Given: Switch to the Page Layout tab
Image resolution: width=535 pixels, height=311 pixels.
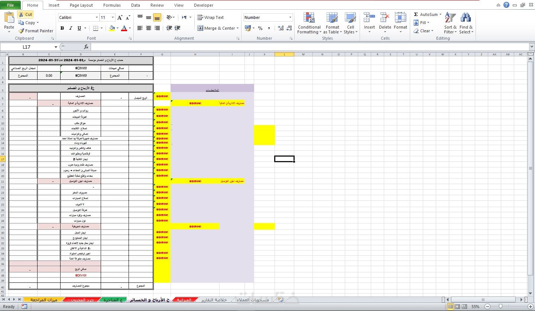Looking at the screenshot, I should (x=81, y=5).
